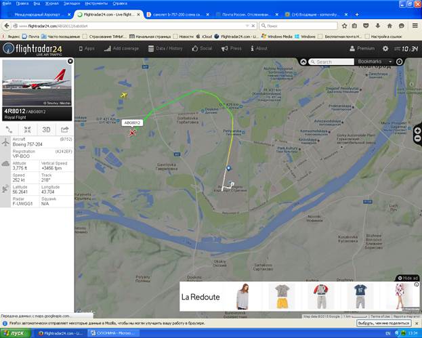Open the Social menu in the header
This screenshot has height=338, width=422.
pyautogui.click(x=202, y=49)
